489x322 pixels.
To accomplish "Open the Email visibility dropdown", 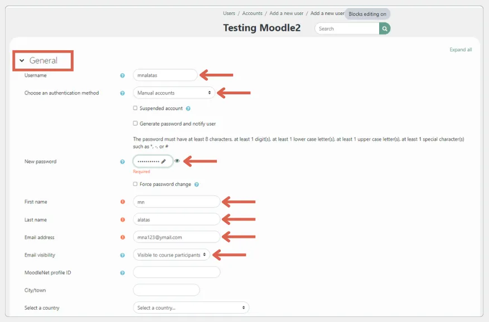I will tap(172, 255).
